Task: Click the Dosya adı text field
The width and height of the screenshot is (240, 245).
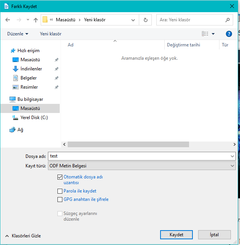Action: pos(139,156)
